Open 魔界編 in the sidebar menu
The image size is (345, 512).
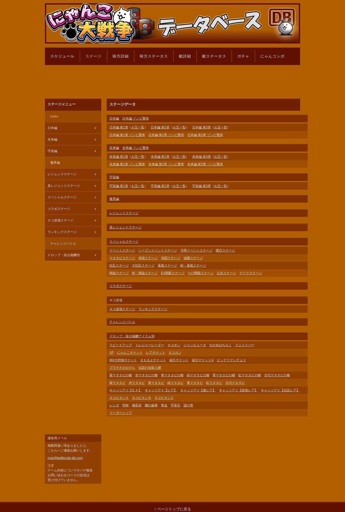pos(73,163)
